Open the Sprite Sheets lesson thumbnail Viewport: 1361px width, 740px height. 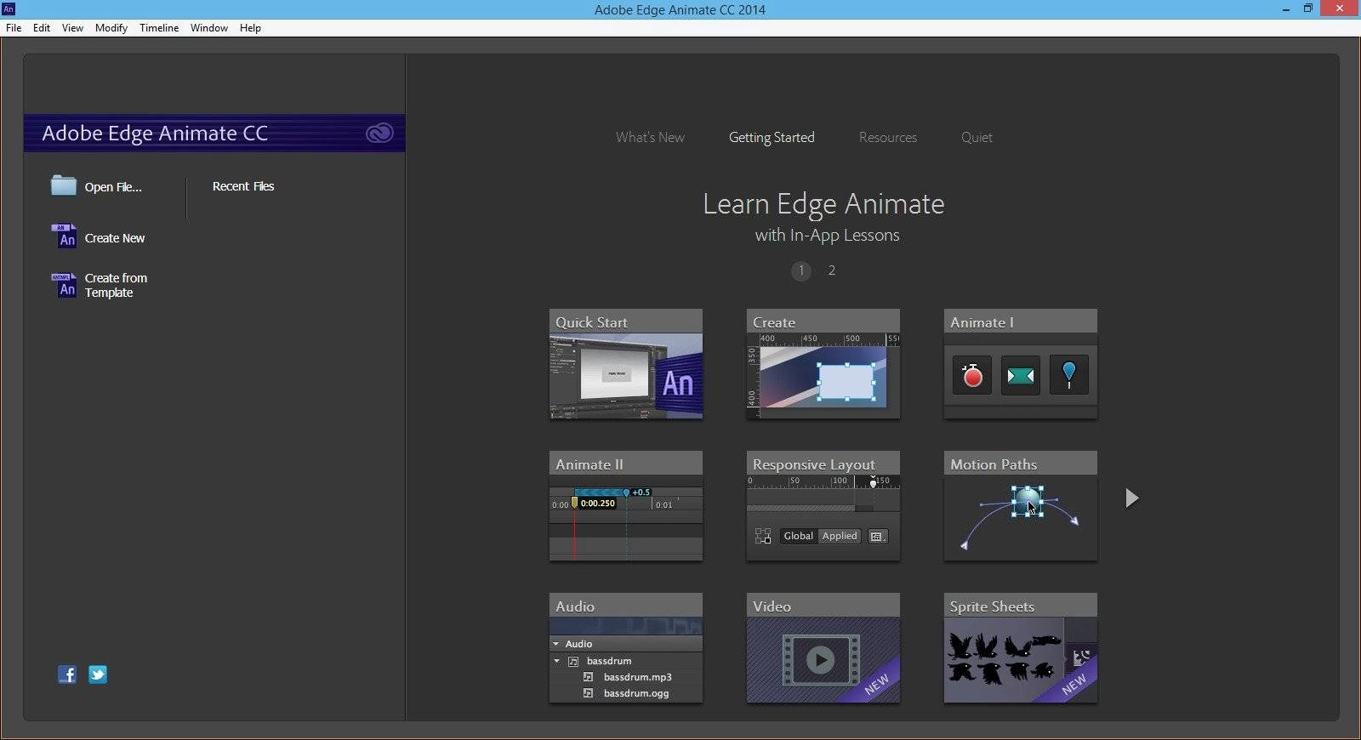point(1021,660)
